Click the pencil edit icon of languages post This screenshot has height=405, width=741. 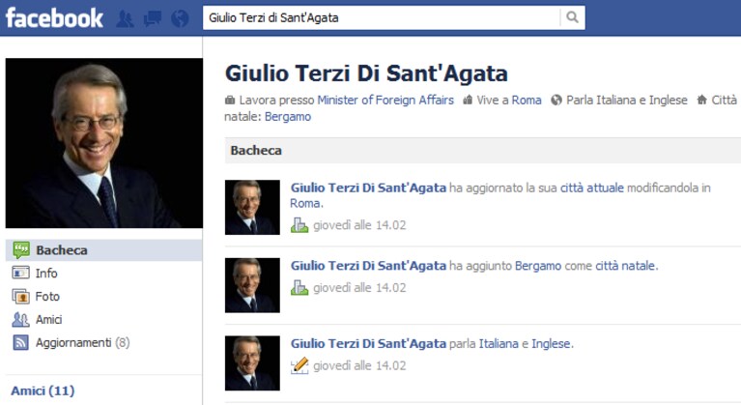299,365
